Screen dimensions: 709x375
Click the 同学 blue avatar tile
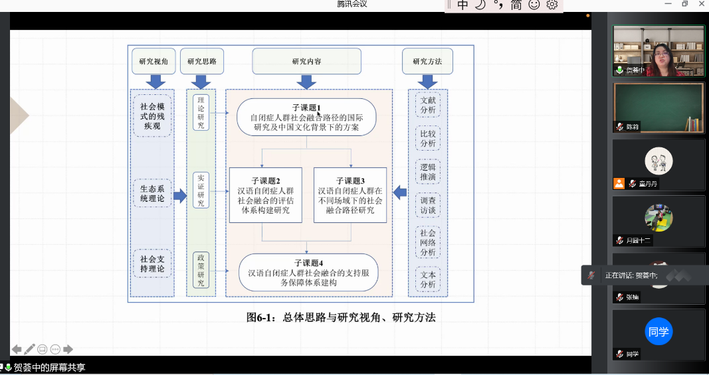pos(658,332)
